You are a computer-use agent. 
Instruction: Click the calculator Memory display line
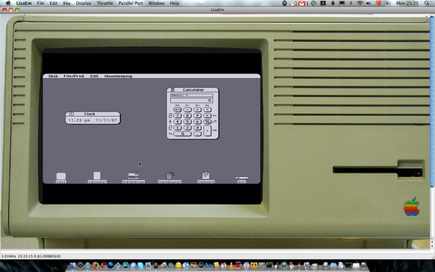pyautogui.click(x=191, y=95)
